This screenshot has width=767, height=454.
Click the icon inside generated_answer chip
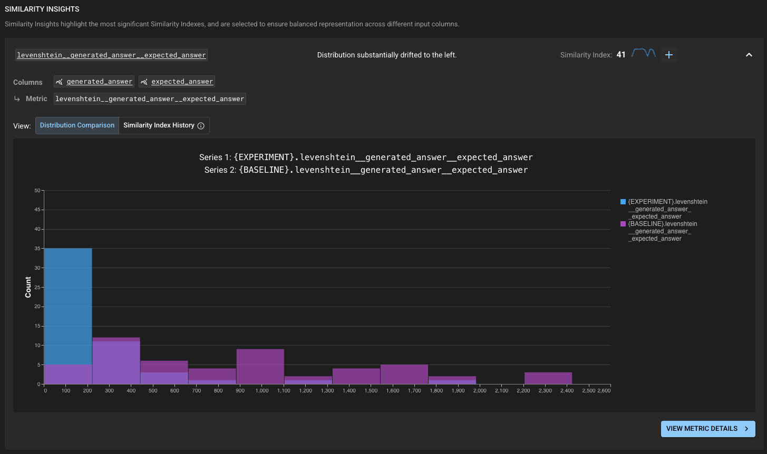point(60,82)
